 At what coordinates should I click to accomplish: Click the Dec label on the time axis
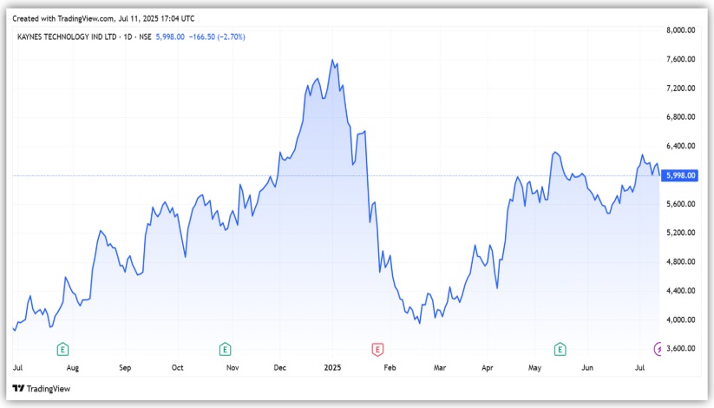(x=279, y=368)
